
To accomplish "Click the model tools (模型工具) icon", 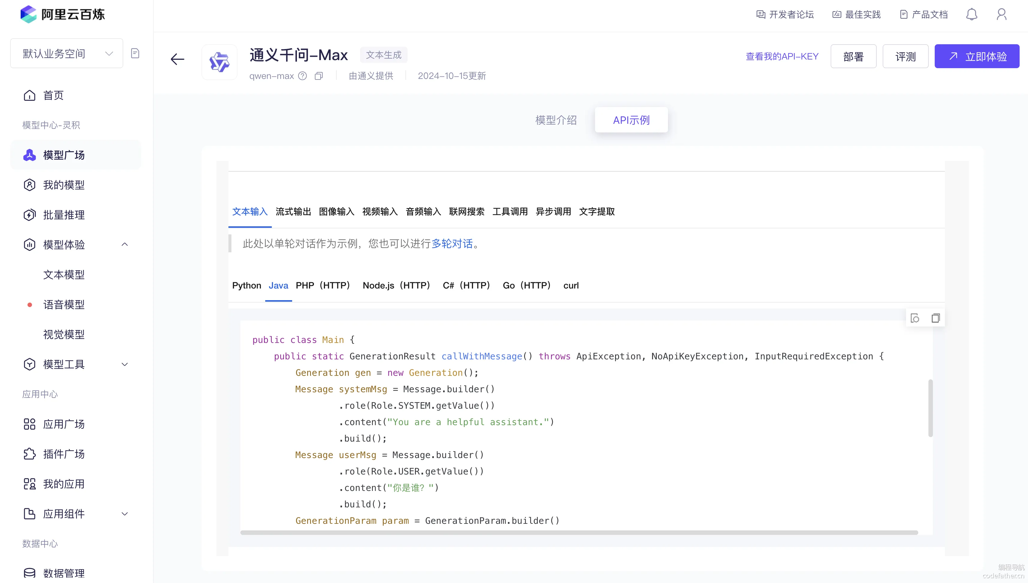I will coord(29,364).
